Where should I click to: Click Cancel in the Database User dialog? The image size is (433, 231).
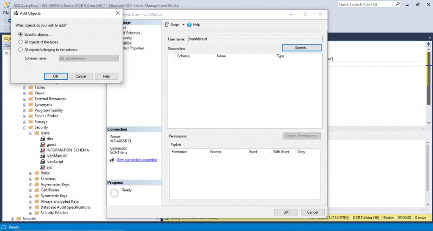(312, 212)
